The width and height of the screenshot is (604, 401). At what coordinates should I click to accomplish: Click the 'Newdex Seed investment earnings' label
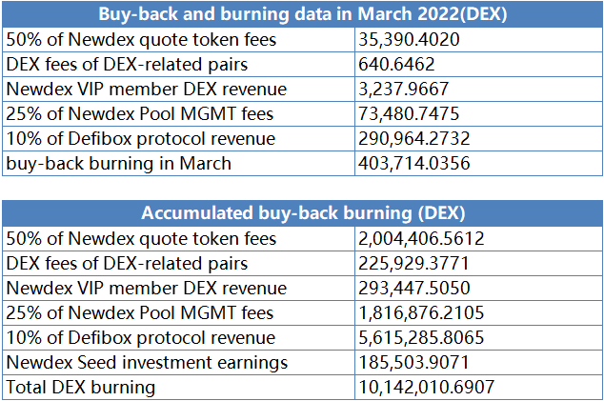(x=147, y=363)
